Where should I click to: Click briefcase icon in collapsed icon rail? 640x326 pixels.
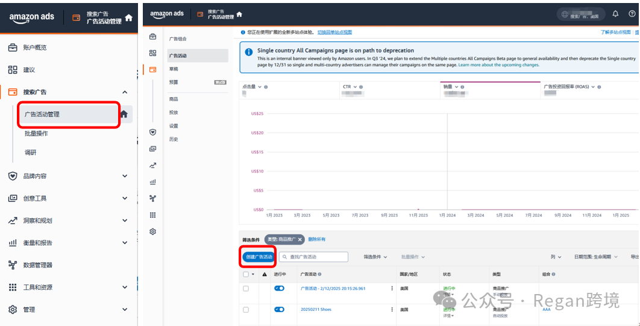(152, 37)
